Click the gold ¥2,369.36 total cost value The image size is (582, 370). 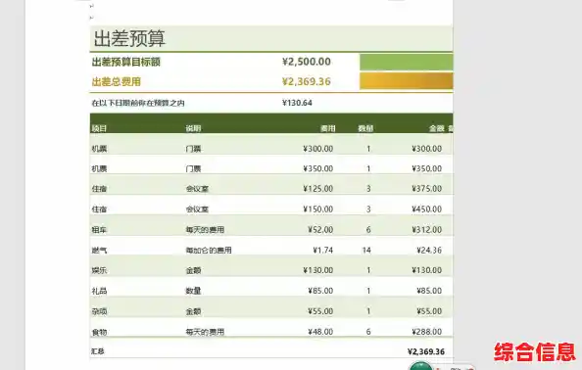pyautogui.click(x=307, y=81)
